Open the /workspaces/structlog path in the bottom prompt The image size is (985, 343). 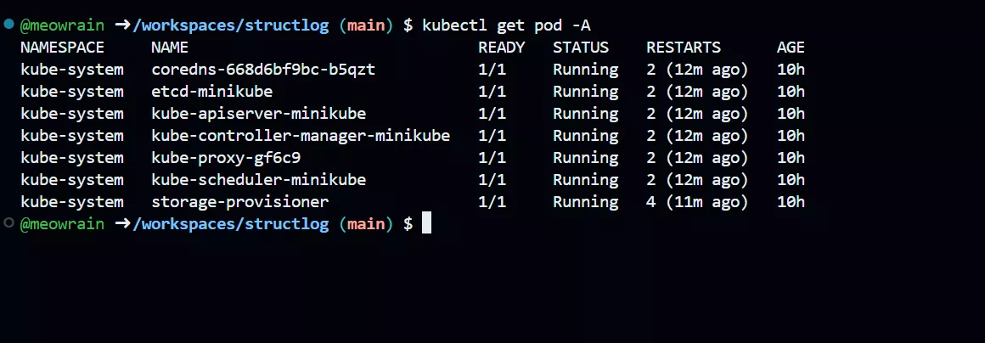(x=230, y=223)
